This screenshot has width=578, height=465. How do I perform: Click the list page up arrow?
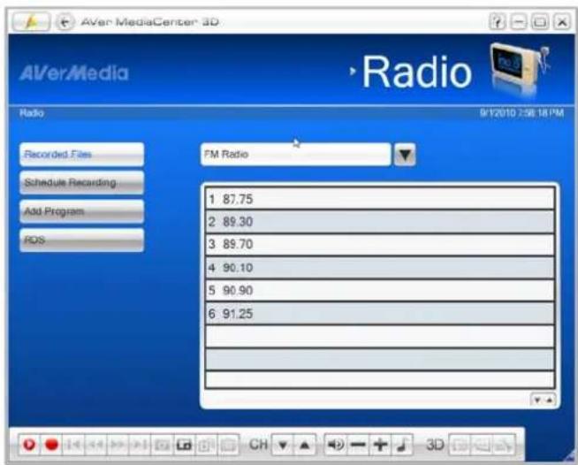(549, 400)
